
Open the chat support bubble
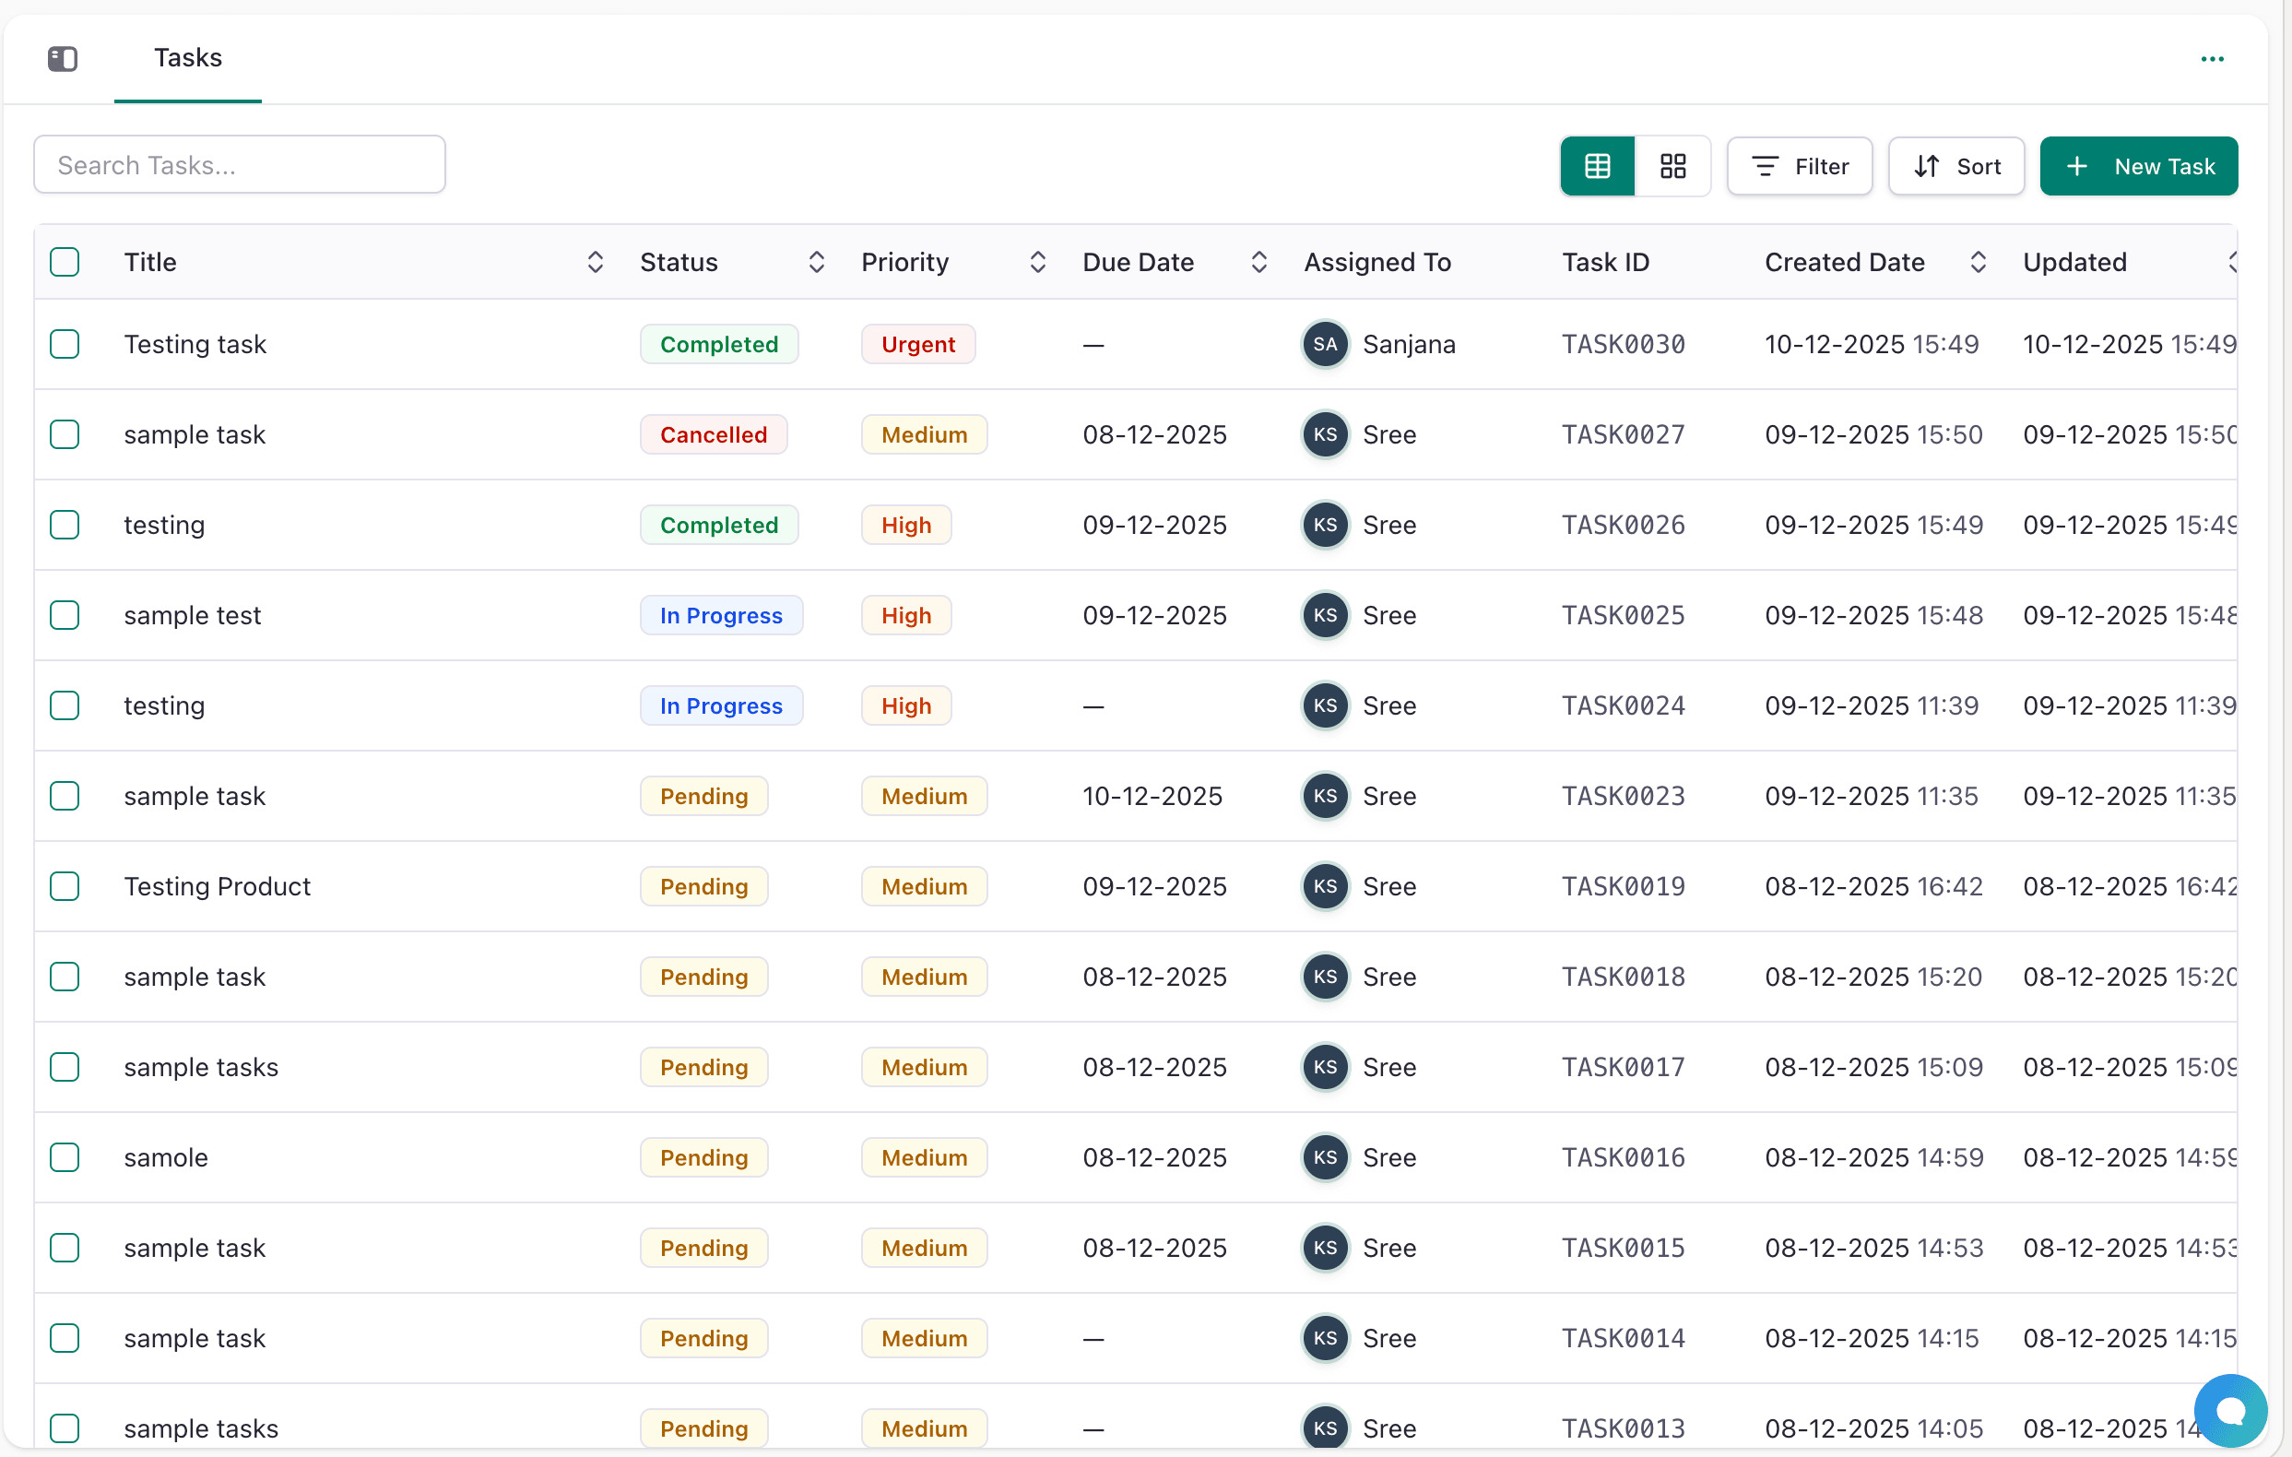pyautogui.click(x=2230, y=1410)
